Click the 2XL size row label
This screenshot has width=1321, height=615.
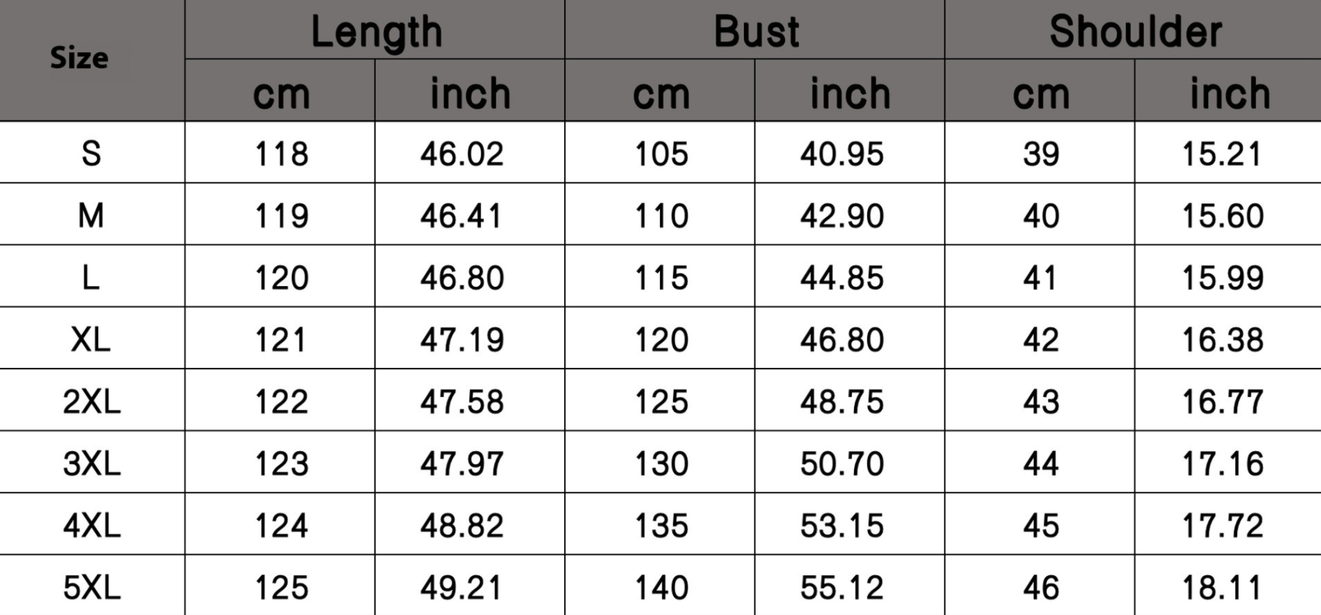91,402
